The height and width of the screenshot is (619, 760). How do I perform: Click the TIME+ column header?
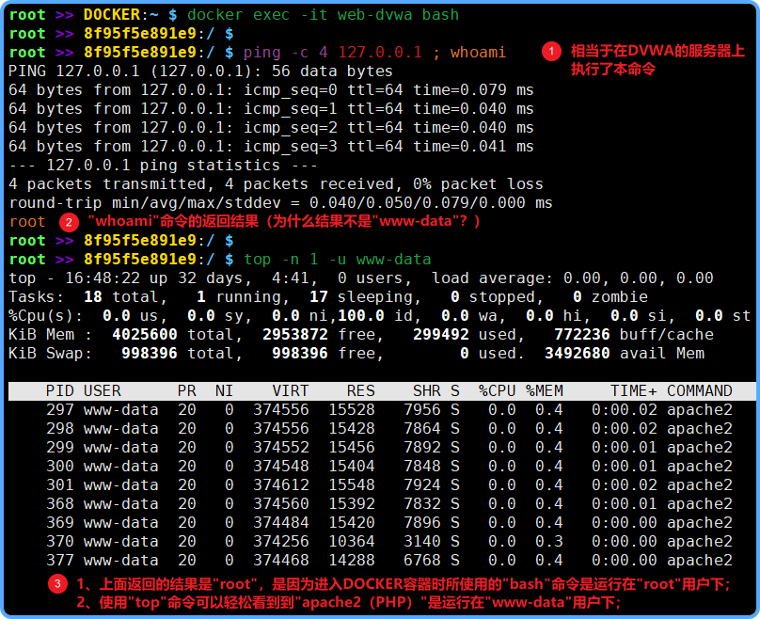coord(634,391)
